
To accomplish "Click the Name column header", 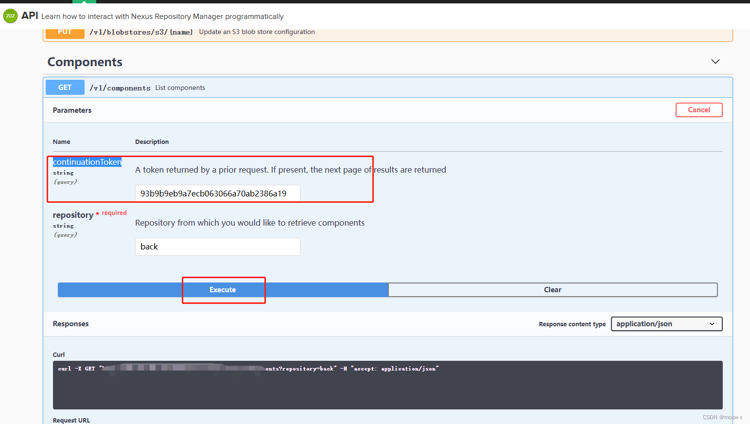I will pos(62,142).
